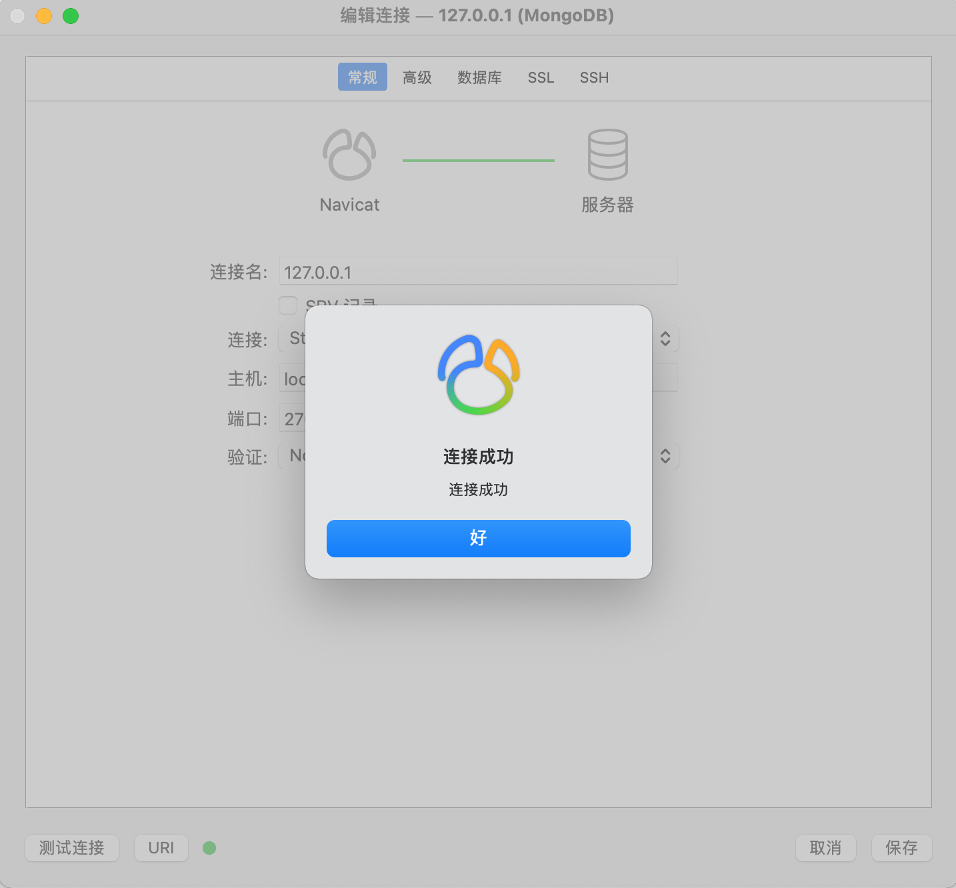
Task: Click the 端口 port input field
Action: [x=293, y=418]
